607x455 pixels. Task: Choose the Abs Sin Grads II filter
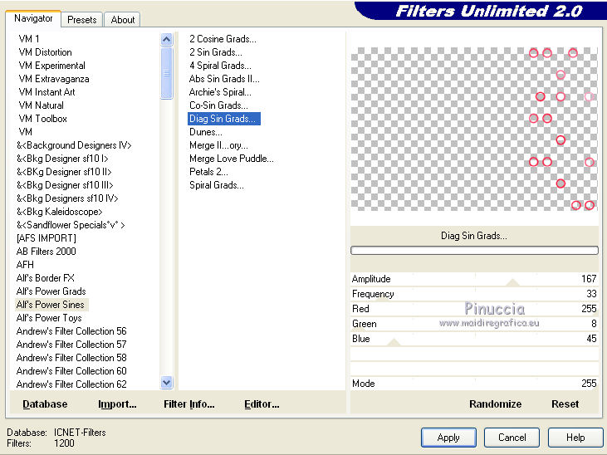pyautogui.click(x=224, y=79)
